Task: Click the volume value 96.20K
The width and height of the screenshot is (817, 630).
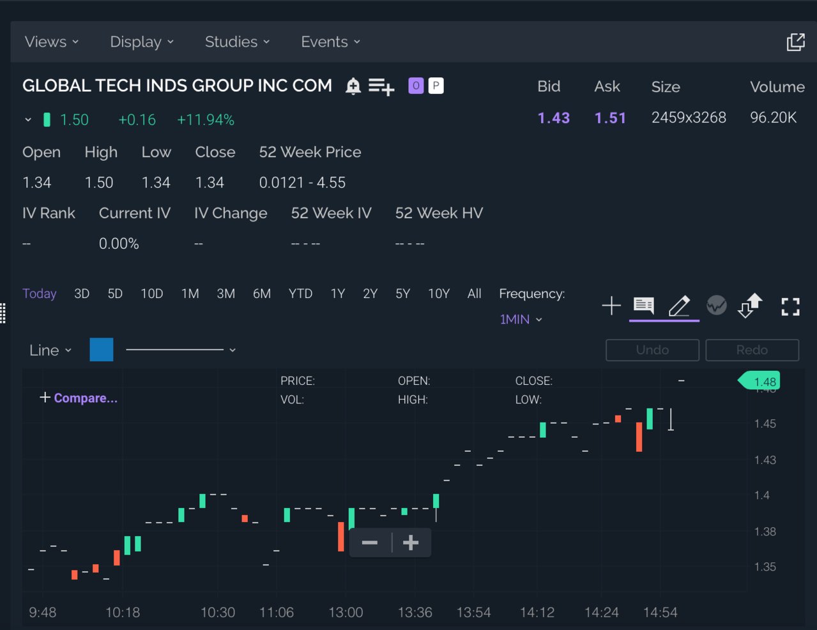Action: pyautogui.click(x=774, y=118)
